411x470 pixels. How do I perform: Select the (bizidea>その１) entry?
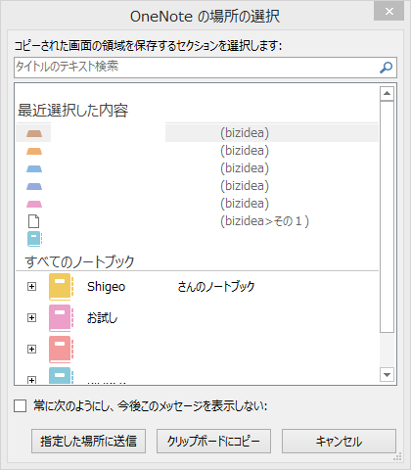[x=264, y=221]
